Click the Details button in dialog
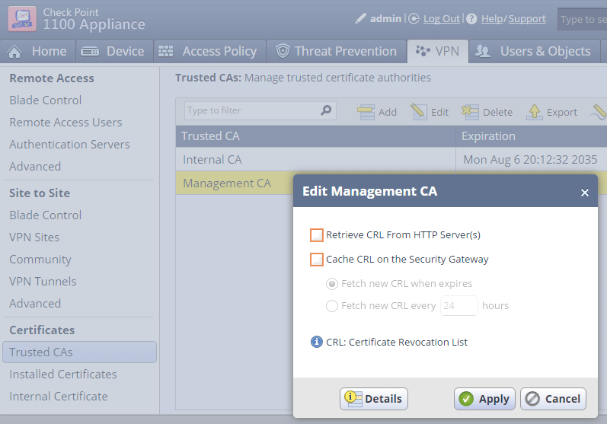 point(374,399)
